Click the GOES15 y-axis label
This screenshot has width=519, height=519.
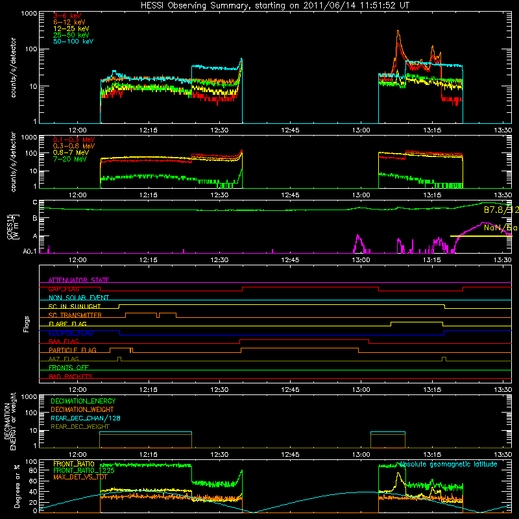13,227
